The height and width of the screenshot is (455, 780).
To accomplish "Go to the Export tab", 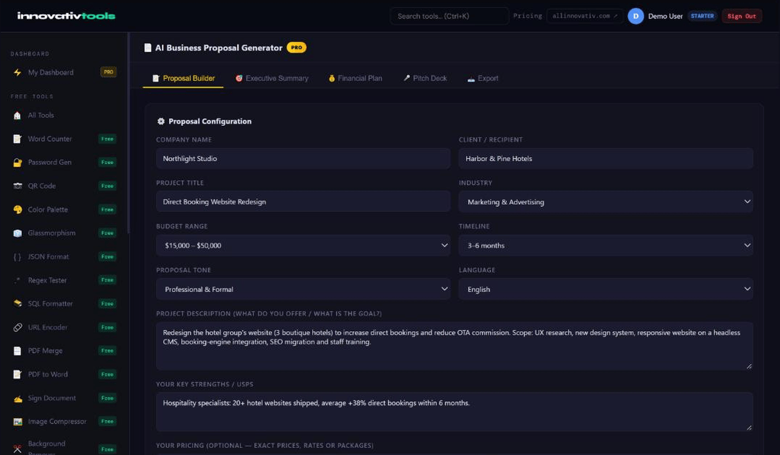I will [483, 78].
